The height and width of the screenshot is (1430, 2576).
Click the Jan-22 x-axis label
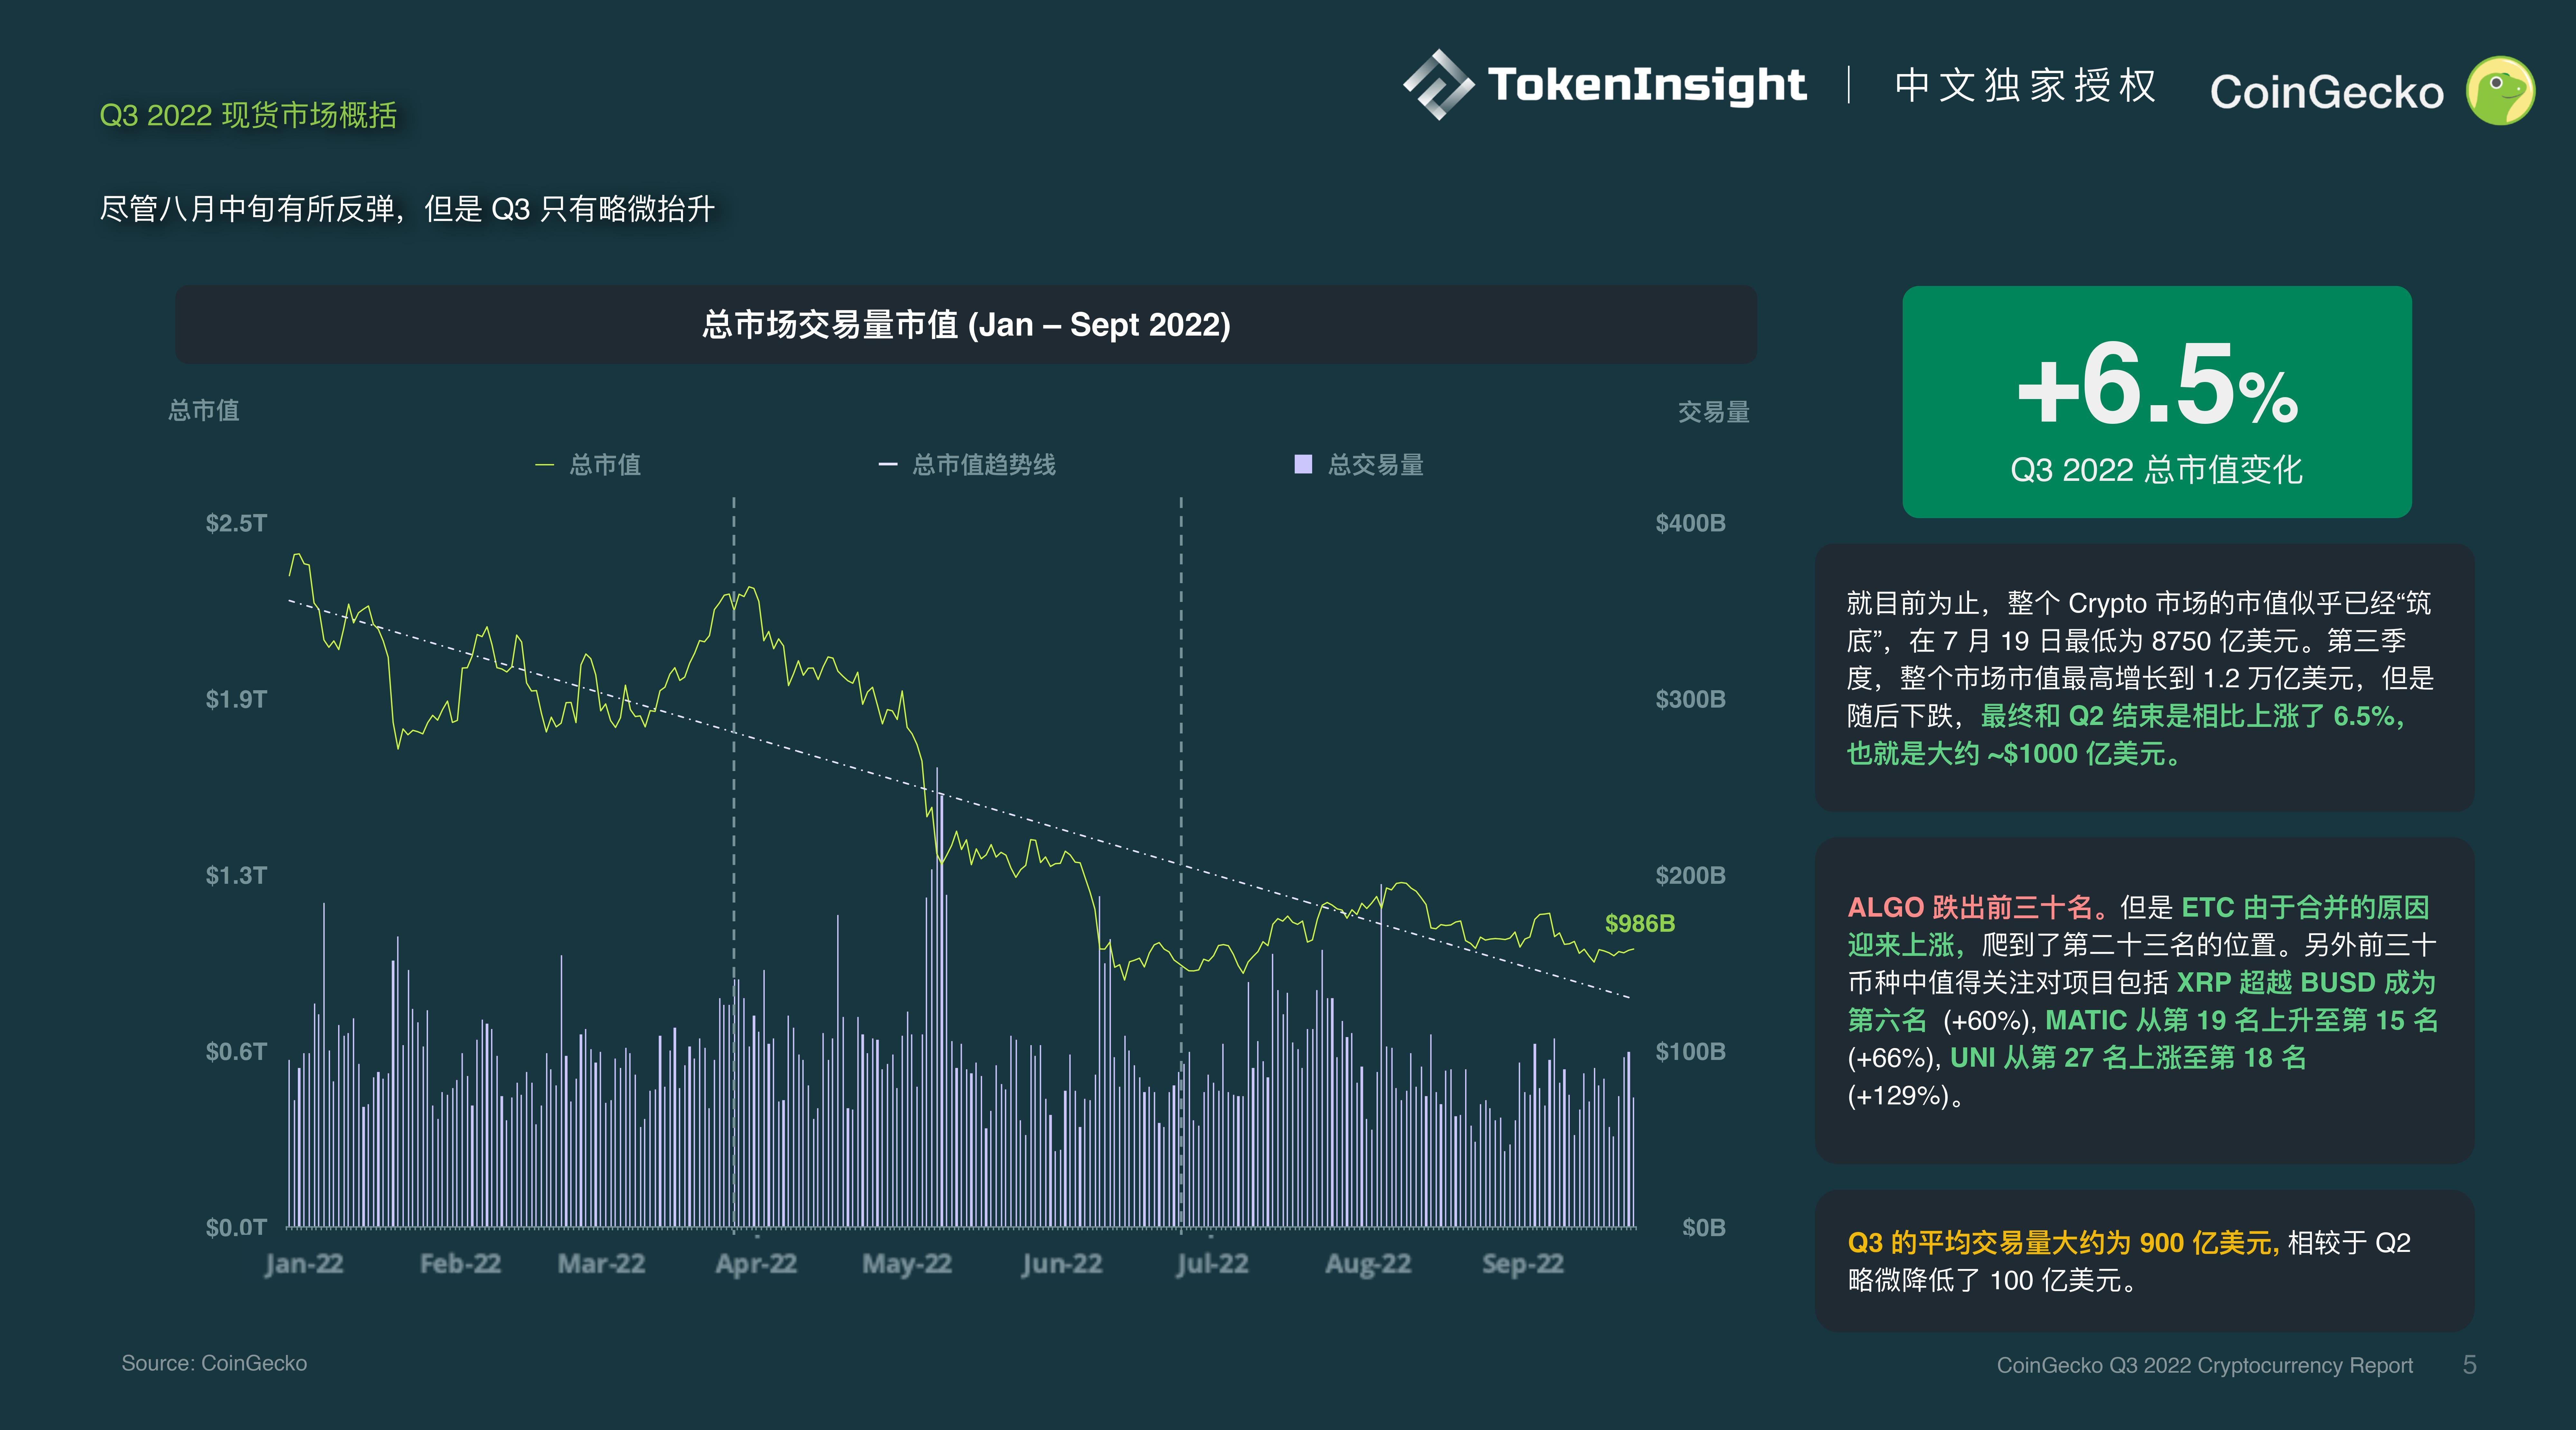(x=304, y=1264)
